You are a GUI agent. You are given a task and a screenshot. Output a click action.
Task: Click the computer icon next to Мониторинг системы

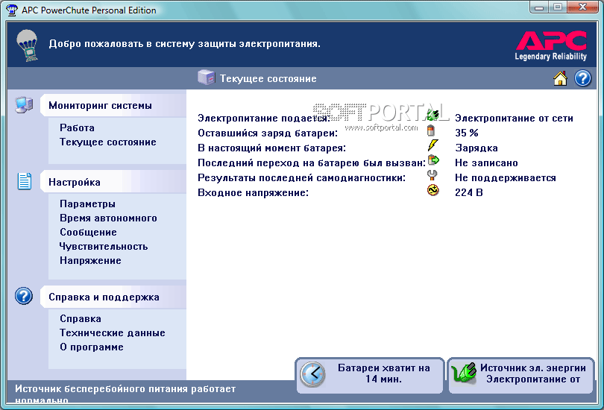click(24, 104)
